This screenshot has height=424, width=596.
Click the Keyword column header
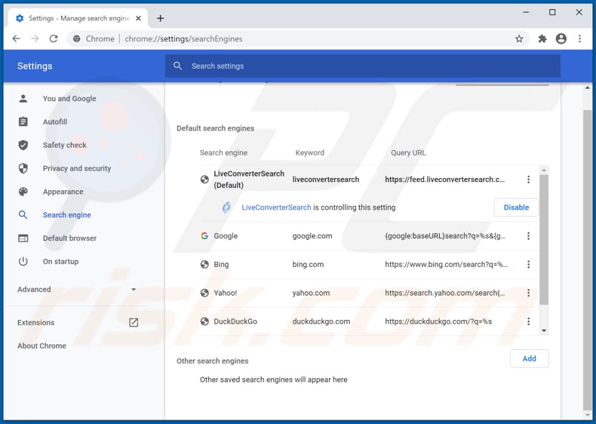[310, 153]
